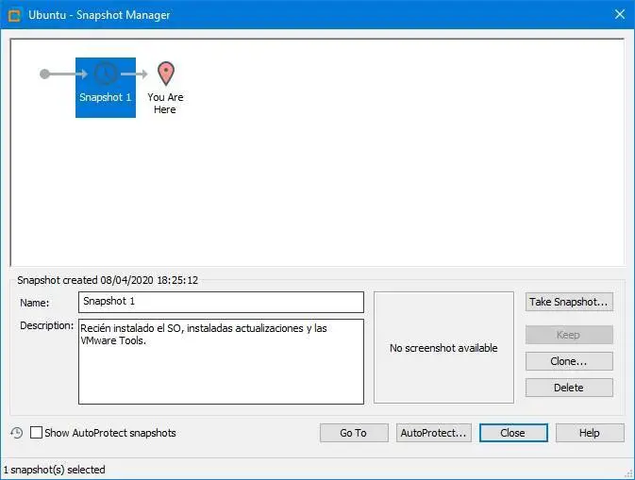Click the VMware icon in title bar
Screen dimensions: 635x480
(x=14, y=15)
